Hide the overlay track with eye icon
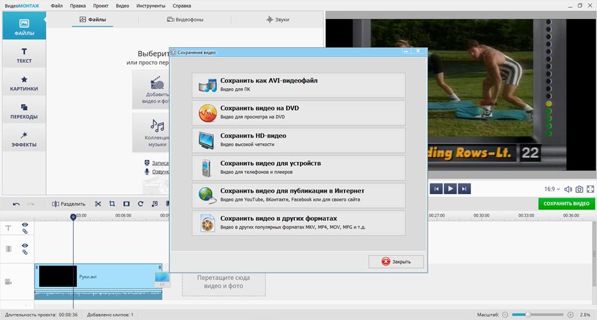 pyautogui.click(x=25, y=245)
